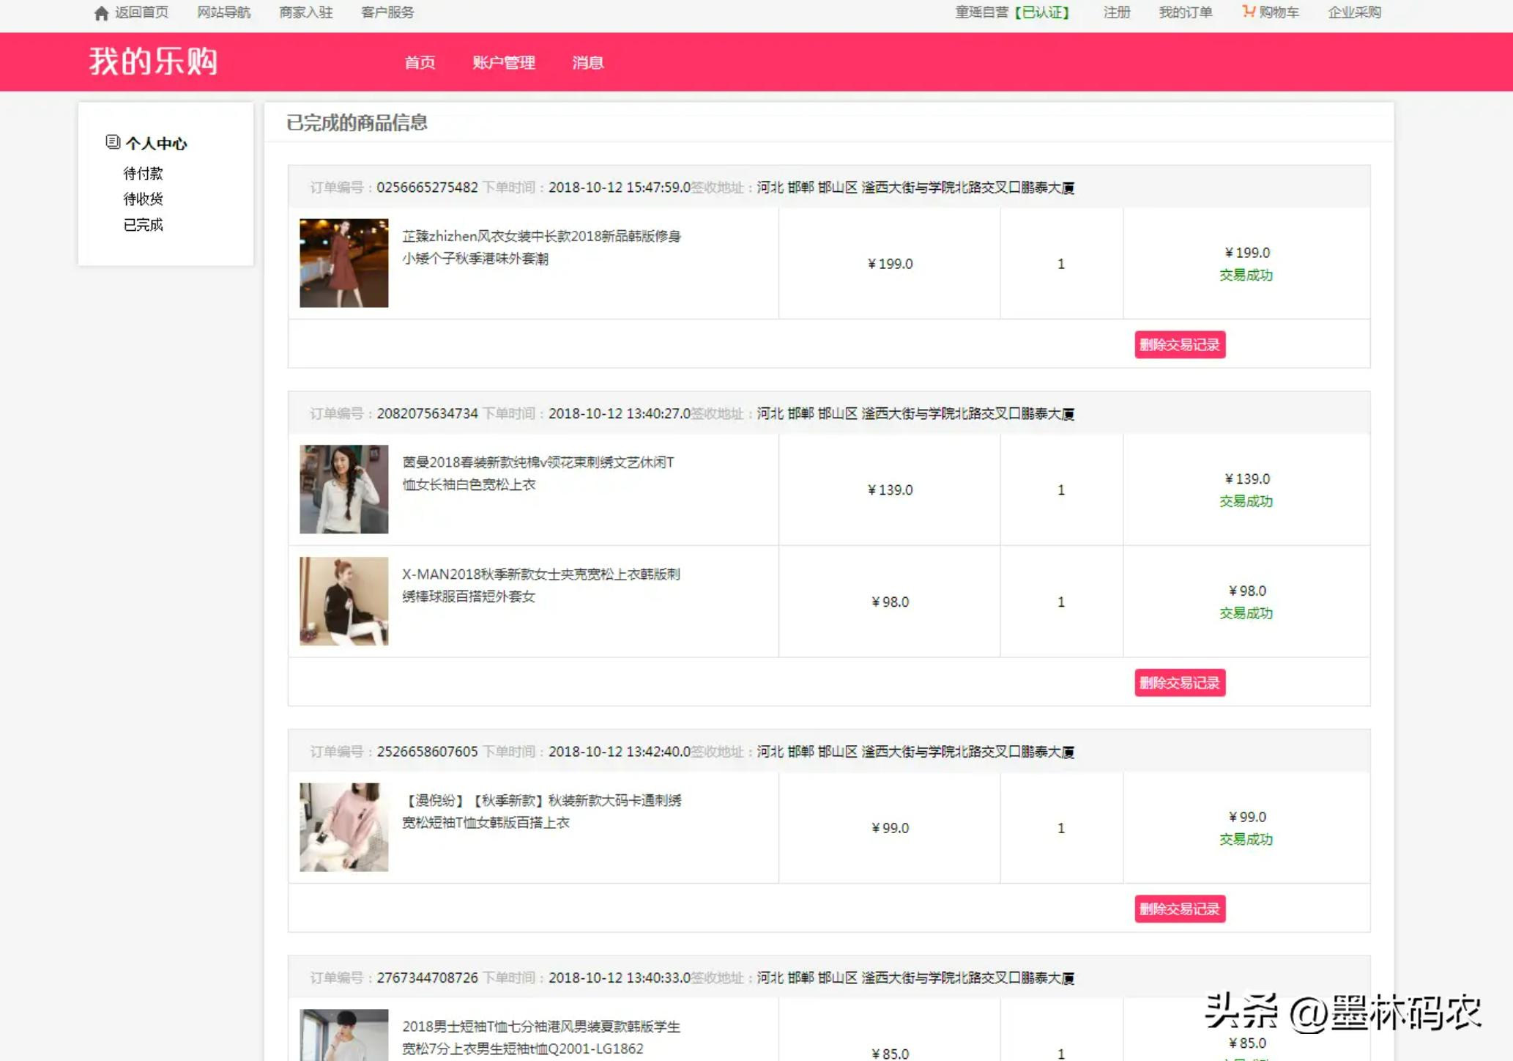The image size is (1513, 1061).
Task: Select 已完成 in the sidebar
Action: (x=143, y=225)
